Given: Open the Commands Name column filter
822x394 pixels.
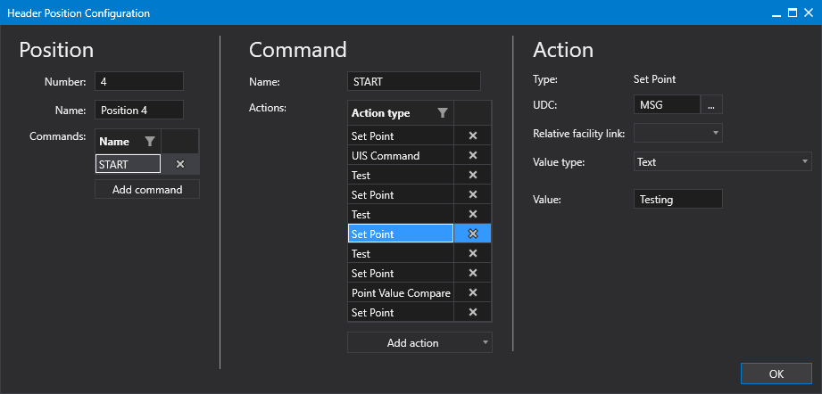Looking at the screenshot, I should point(149,141).
